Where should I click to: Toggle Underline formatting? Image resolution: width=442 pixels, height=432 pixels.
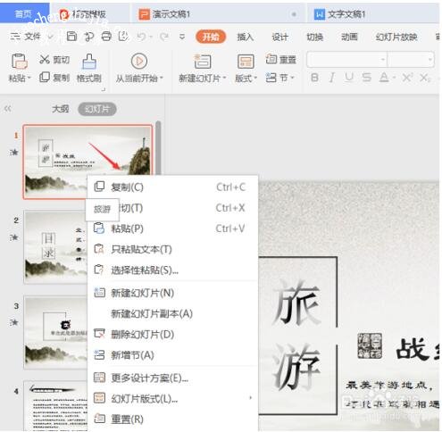tap(349, 78)
